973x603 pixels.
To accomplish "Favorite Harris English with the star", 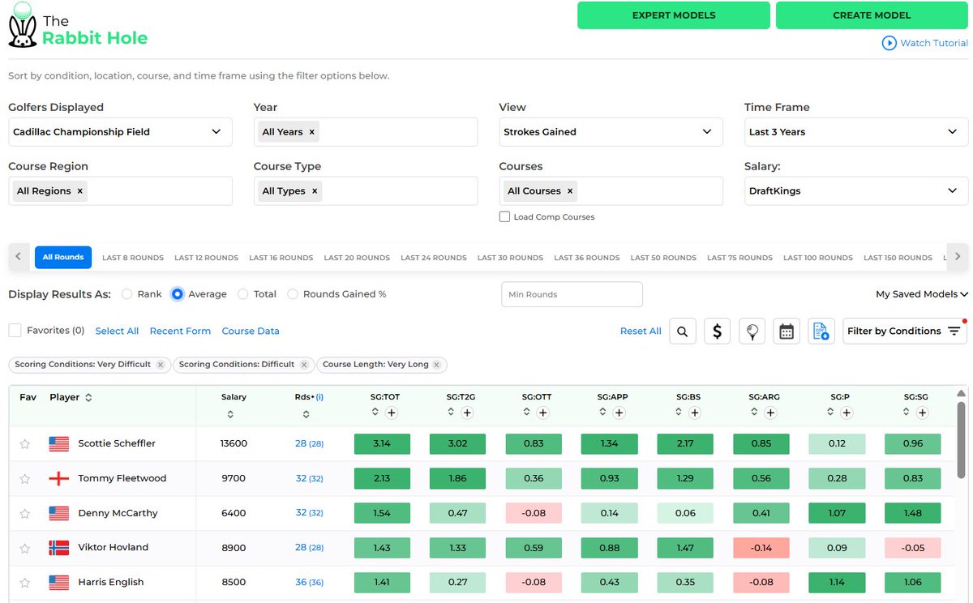I will pos(25,582).
